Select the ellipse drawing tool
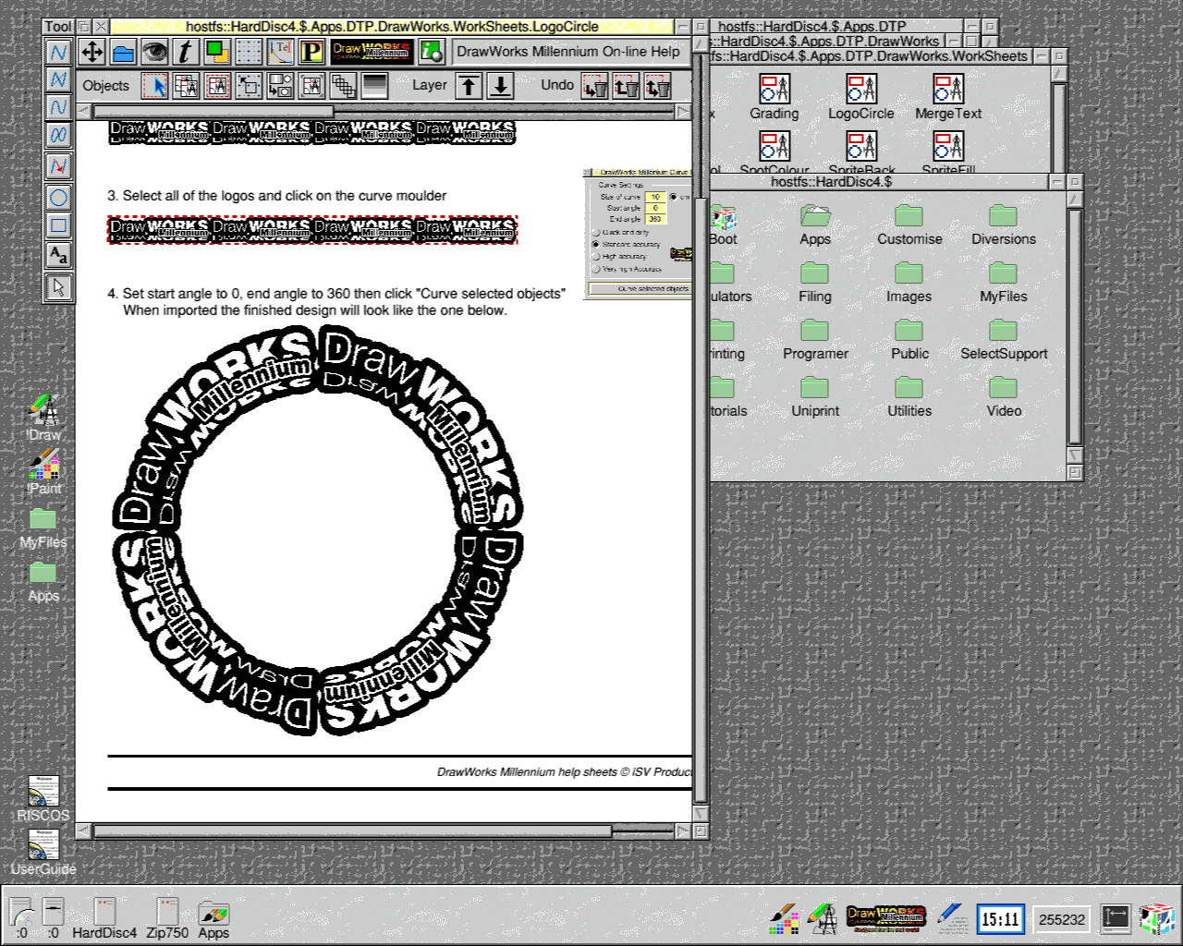 click(58, 197)
